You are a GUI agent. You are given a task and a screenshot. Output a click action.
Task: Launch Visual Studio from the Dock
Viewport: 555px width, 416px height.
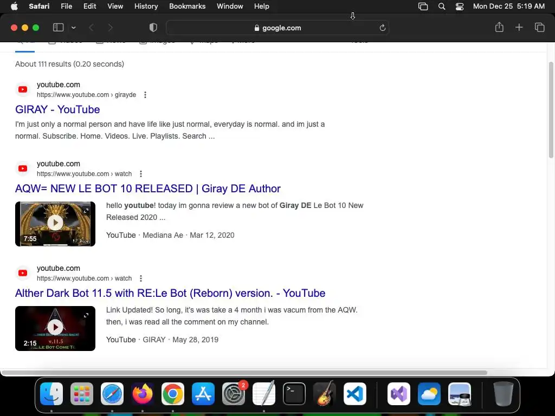[399, 394]
